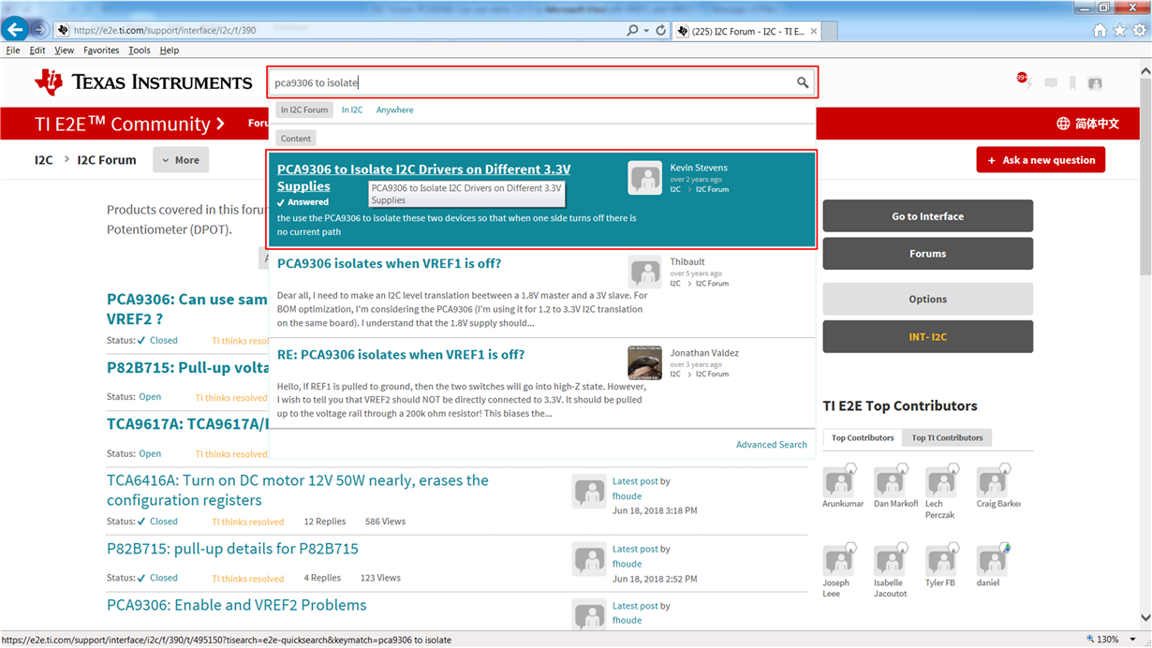Viewport: 1152px width, 648px height.
Task: Click the Joseph Leee contributor avatar
Action: tap(839, 560)
